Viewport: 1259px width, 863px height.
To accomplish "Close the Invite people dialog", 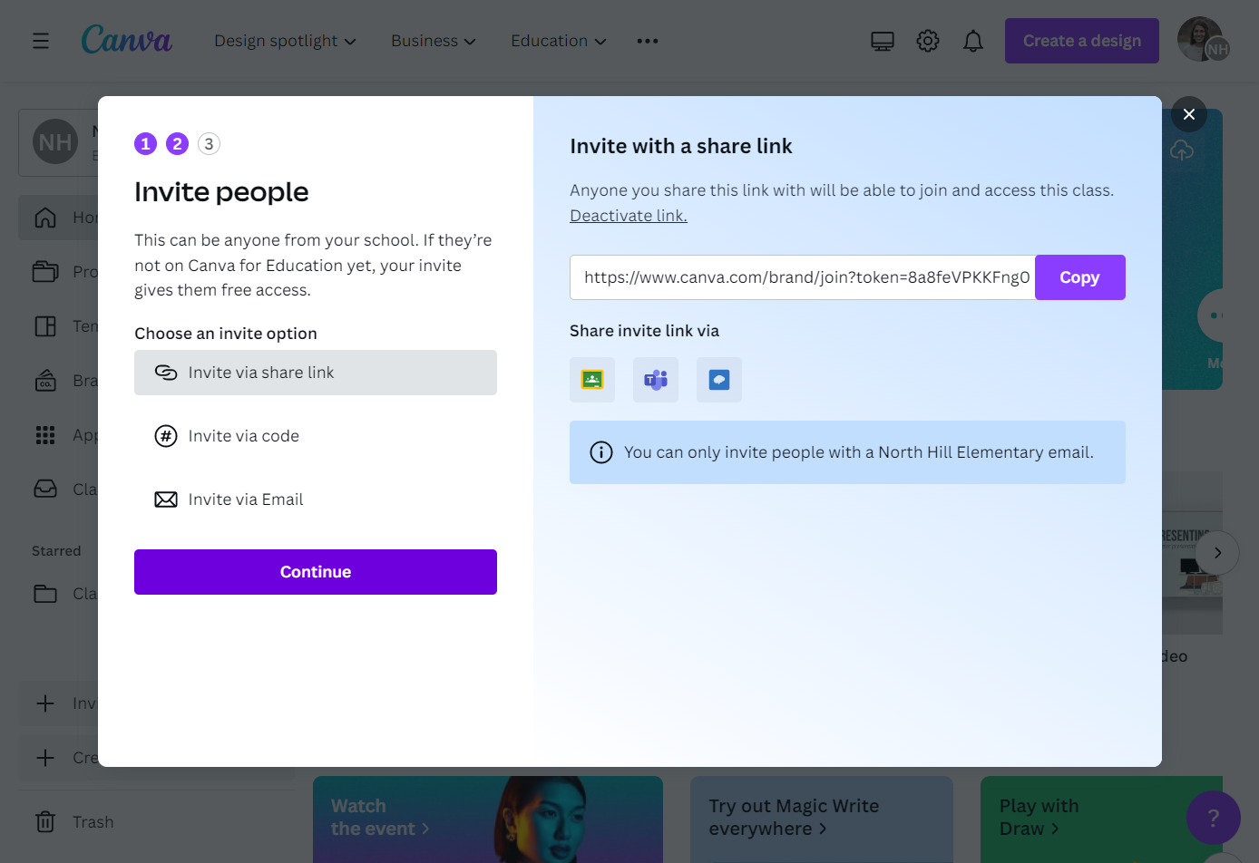I will point(1189,114).
